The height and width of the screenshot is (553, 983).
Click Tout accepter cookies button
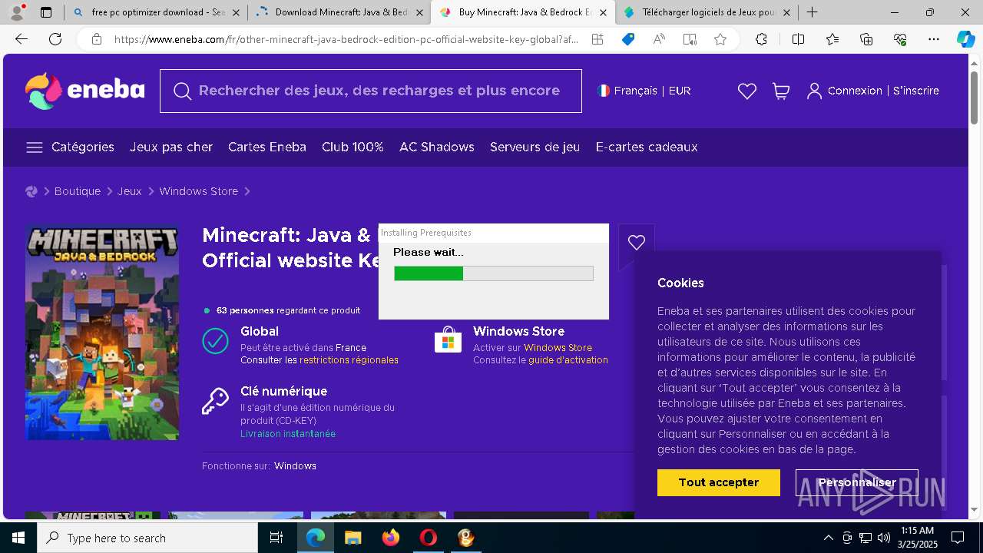719,482
